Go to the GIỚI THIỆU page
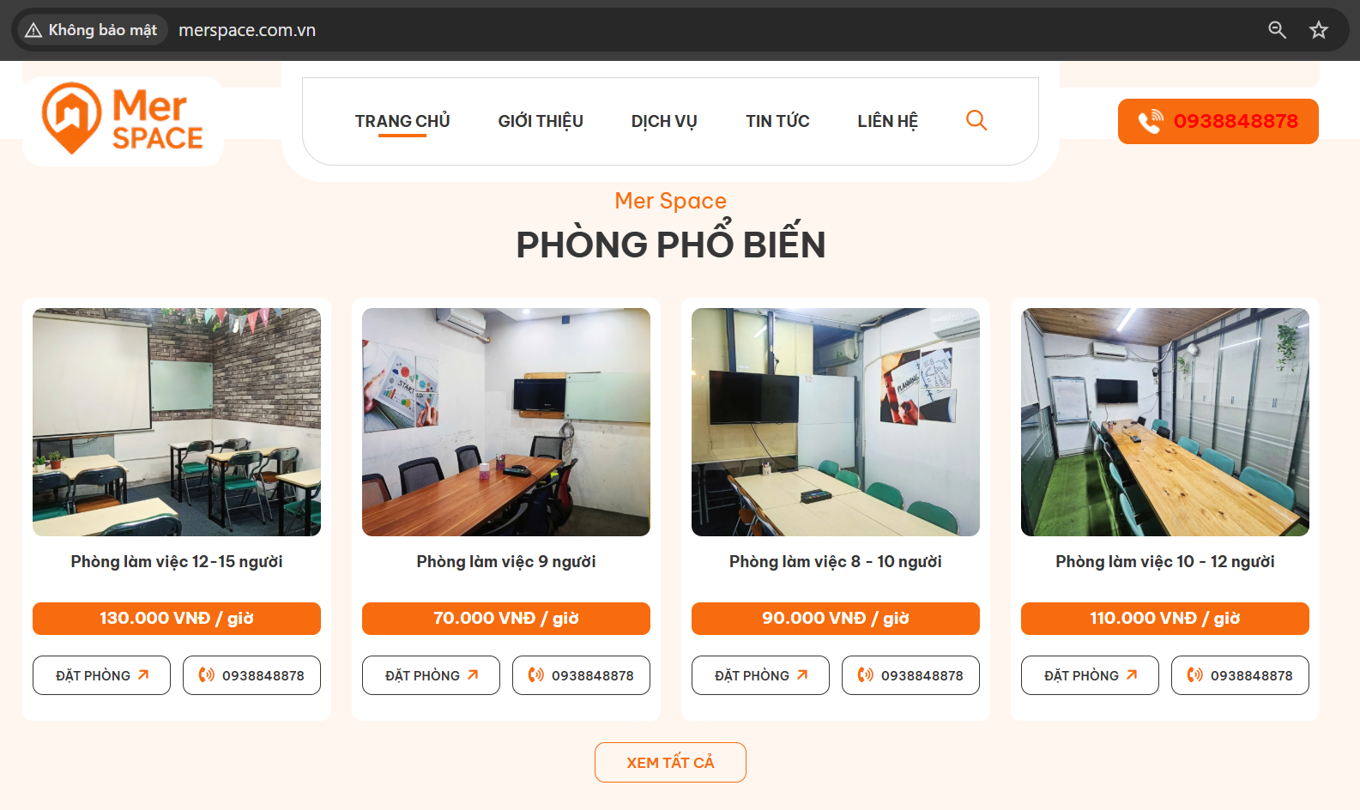 point(541,121)
